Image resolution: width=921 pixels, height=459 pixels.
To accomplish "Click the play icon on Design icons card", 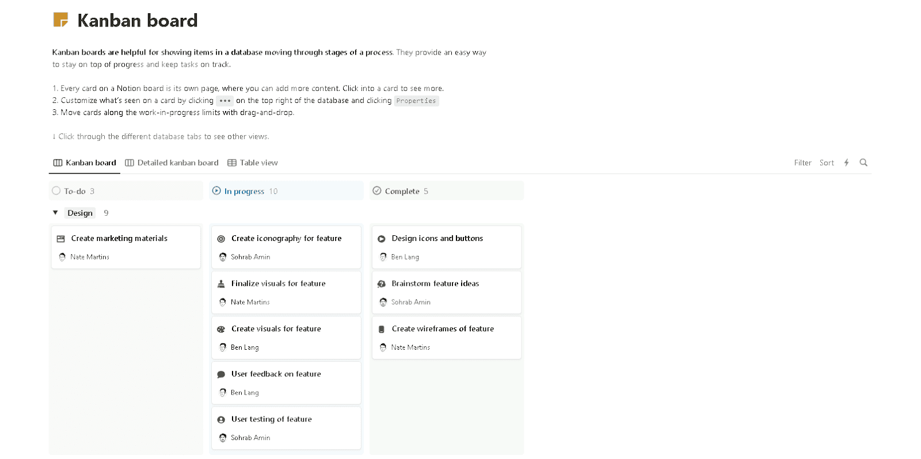I will pyautogui.click(x=382, y=238).
